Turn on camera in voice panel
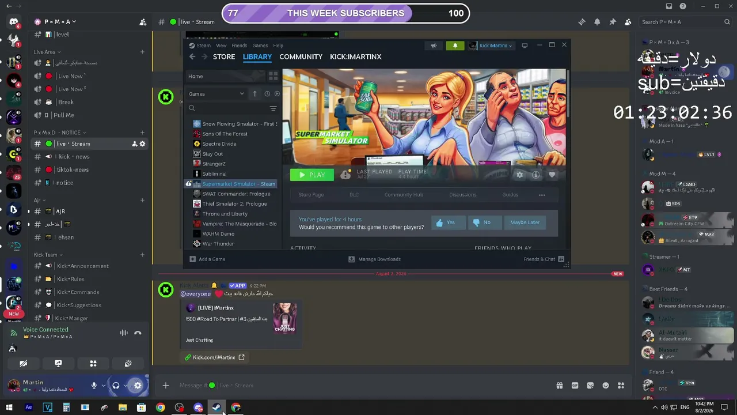The width and height of the screenshot is (737, 415). pyautogui.click(x=23, y=364)
